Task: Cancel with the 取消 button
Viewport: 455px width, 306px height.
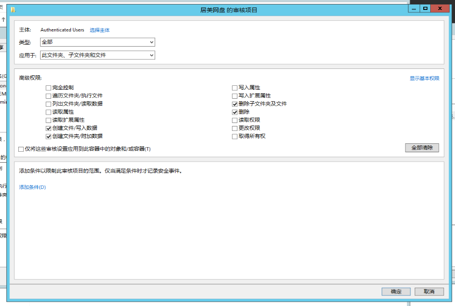Action: point(429,292)
